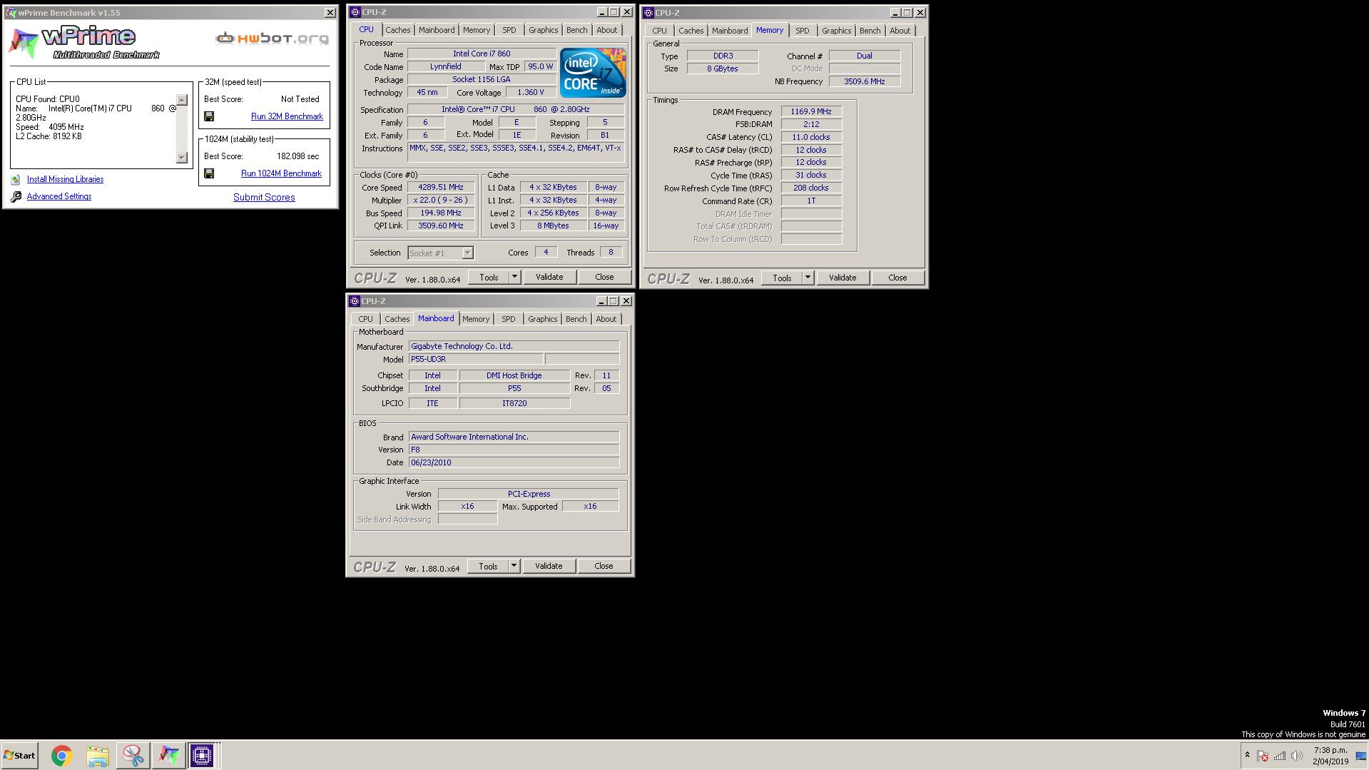Click the wPrime title bar icon
This screenshot has width=1369, height=770.
tap(11, 13)
